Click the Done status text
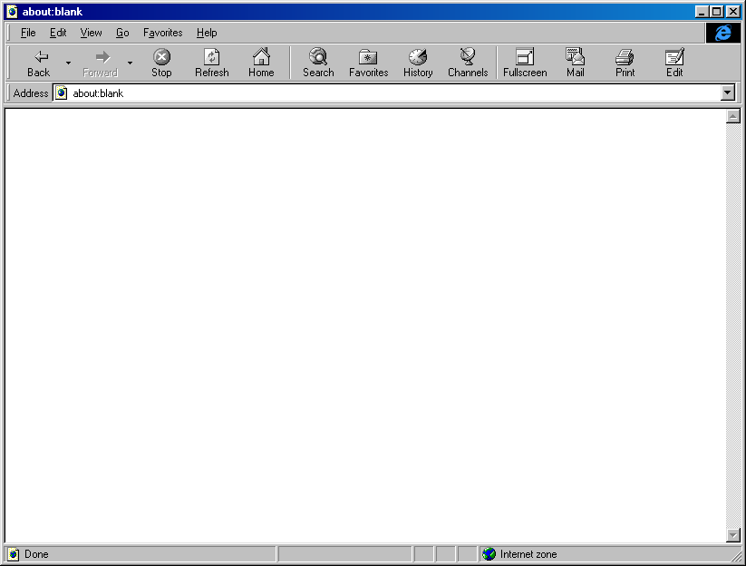Screen dimensions: 746x566 point(36,554)
